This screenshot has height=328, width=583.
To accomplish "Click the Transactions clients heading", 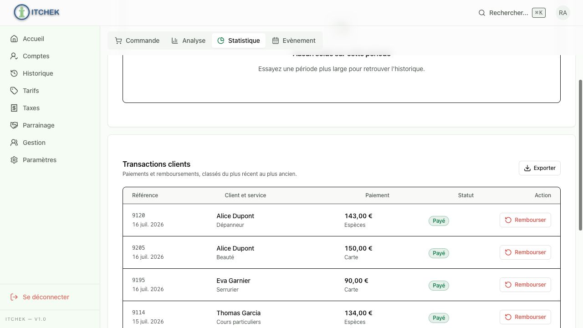I will 156,164.
